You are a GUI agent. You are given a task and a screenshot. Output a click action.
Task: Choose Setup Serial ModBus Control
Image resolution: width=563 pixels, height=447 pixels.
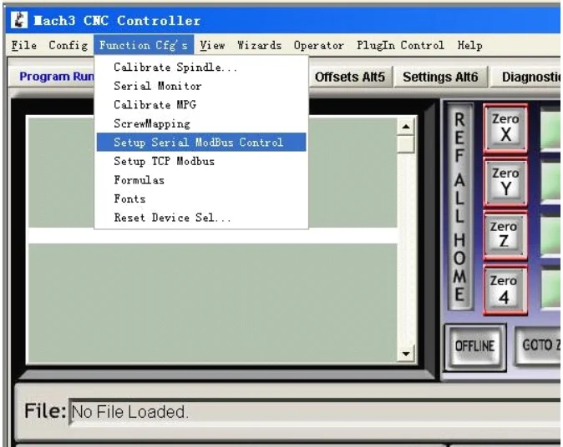[x=201, y=143]
